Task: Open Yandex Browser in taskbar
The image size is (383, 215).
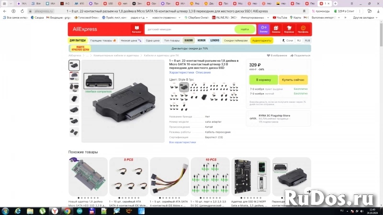Action: 55,211
